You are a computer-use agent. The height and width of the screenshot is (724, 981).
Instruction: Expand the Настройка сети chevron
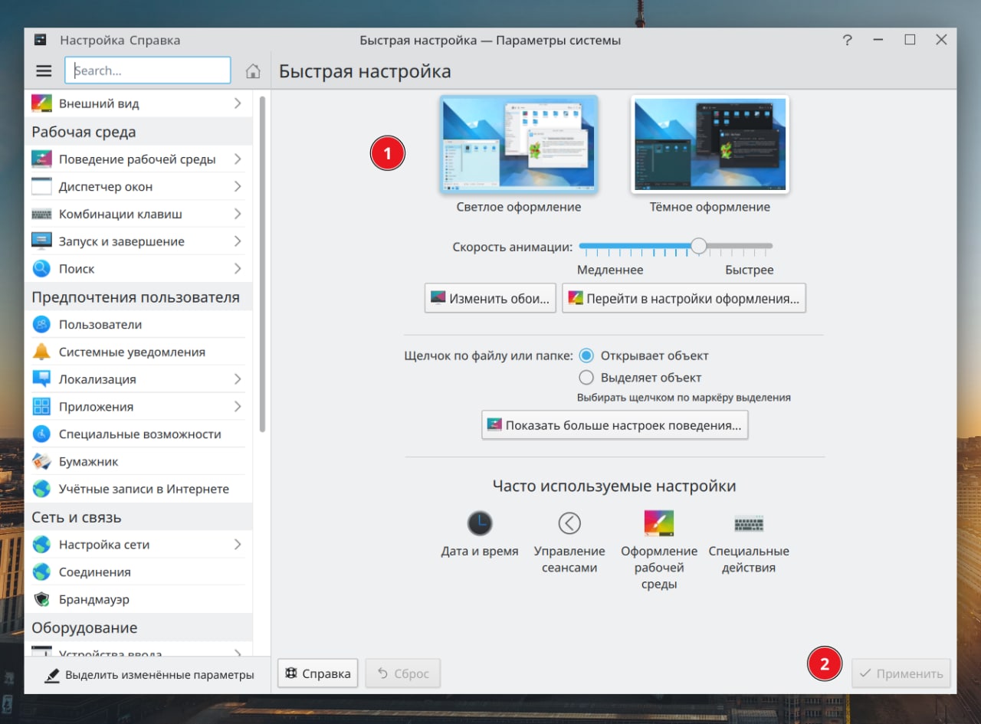[238, 544]
